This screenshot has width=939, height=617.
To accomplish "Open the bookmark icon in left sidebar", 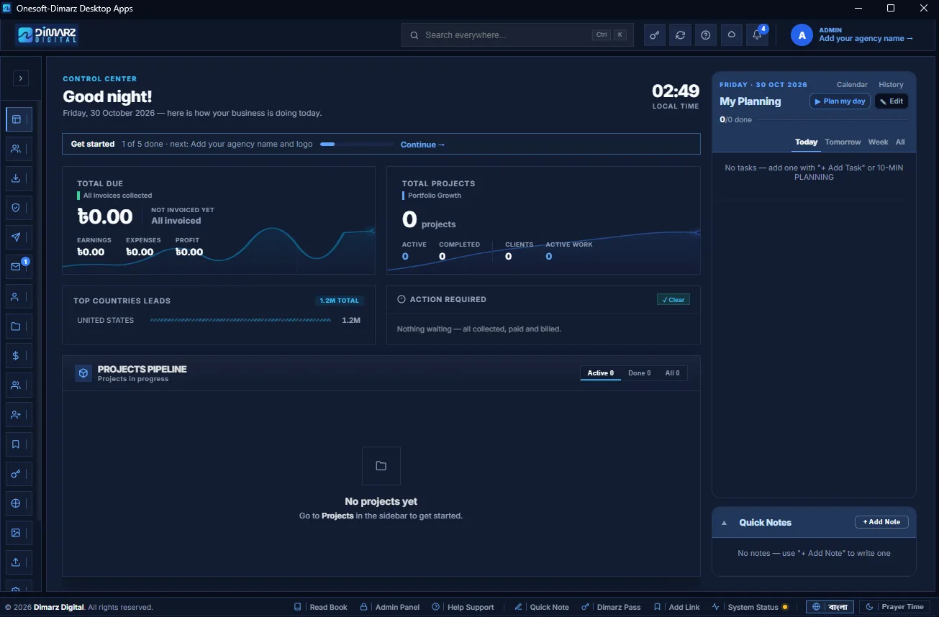I will [x=19, y=444].
